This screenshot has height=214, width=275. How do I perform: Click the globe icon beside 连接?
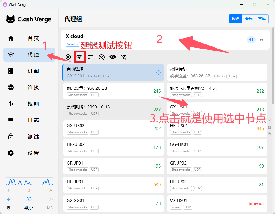11,87
